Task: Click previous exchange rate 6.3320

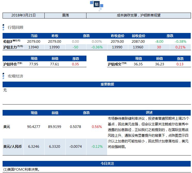Action: point(54,146)
